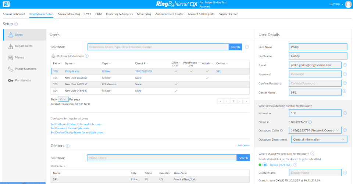Click help icon beside Confirm Password field
Viewport: 353px width, 184px height.
(345, 83)
